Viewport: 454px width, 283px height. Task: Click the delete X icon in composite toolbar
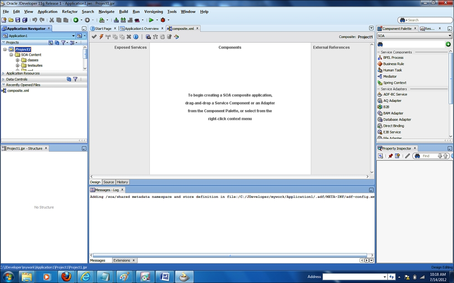[129, 37]
